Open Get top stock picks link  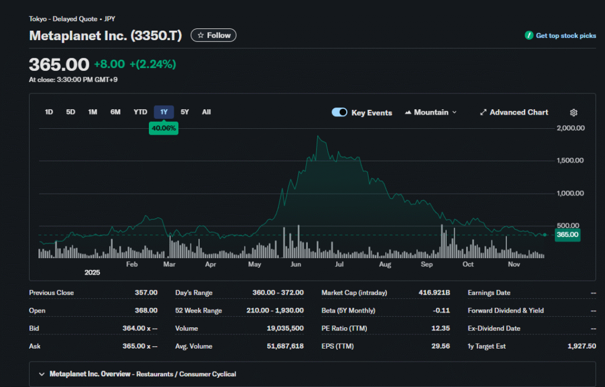tap(565, 35)
